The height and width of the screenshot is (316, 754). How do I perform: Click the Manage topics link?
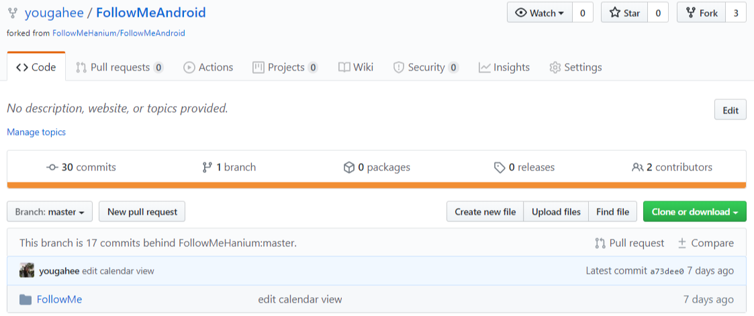[x=36, y=132]
